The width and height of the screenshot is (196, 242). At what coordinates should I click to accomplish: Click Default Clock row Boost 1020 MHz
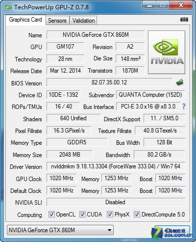pyautogui.click(x=170, y=190)
